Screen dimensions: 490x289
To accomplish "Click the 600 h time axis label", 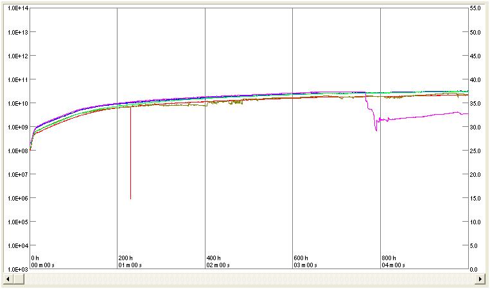I will pos(301,258).
